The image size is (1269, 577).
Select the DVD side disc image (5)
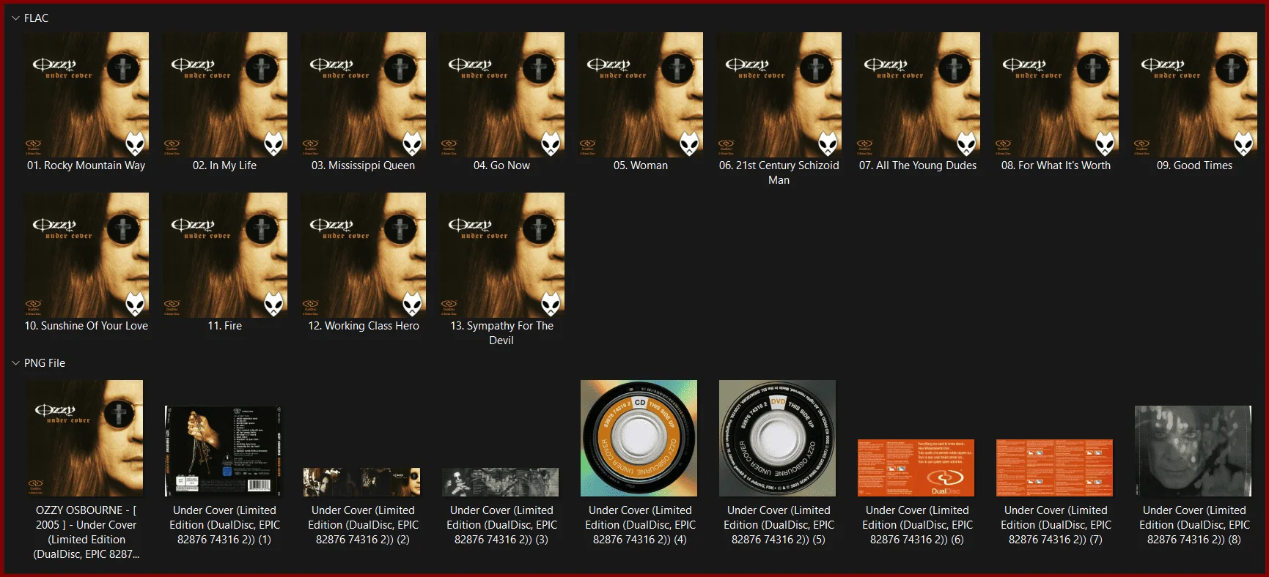coord(778,438)
